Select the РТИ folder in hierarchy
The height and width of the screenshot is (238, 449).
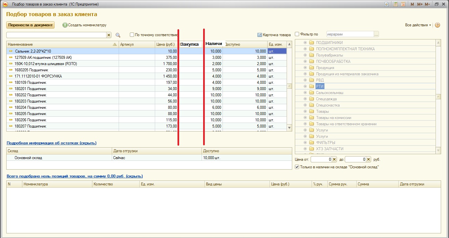(319, 86)
